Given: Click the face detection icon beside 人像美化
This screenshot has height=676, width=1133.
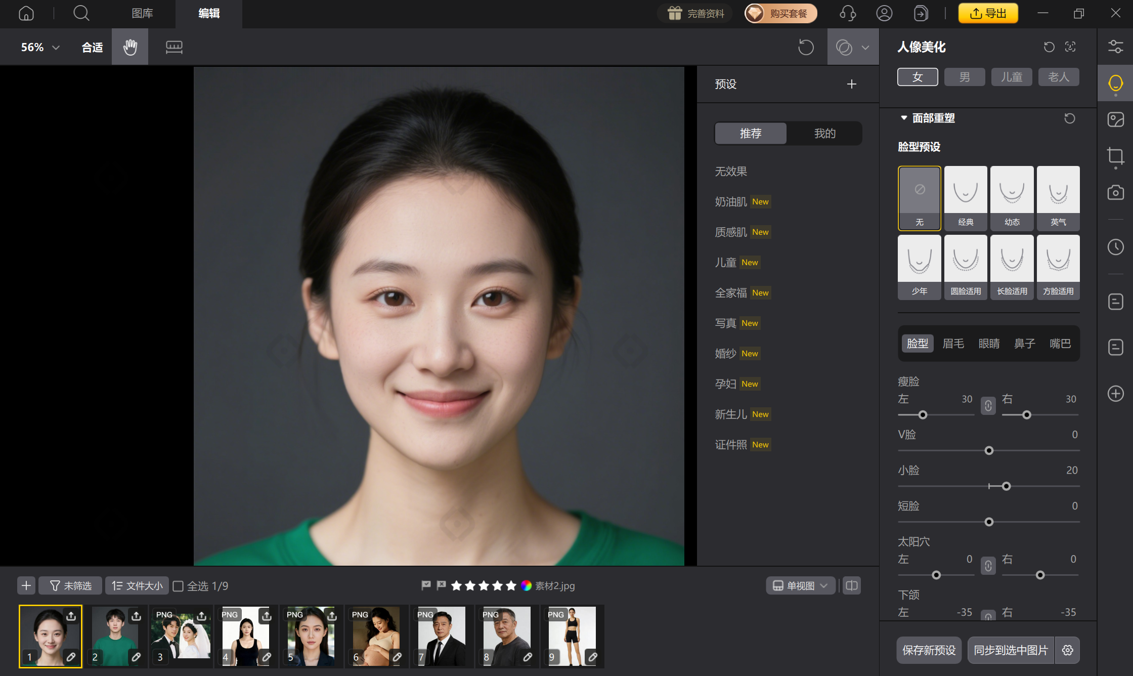Looking at the screenshot, I should point(1070,47).
